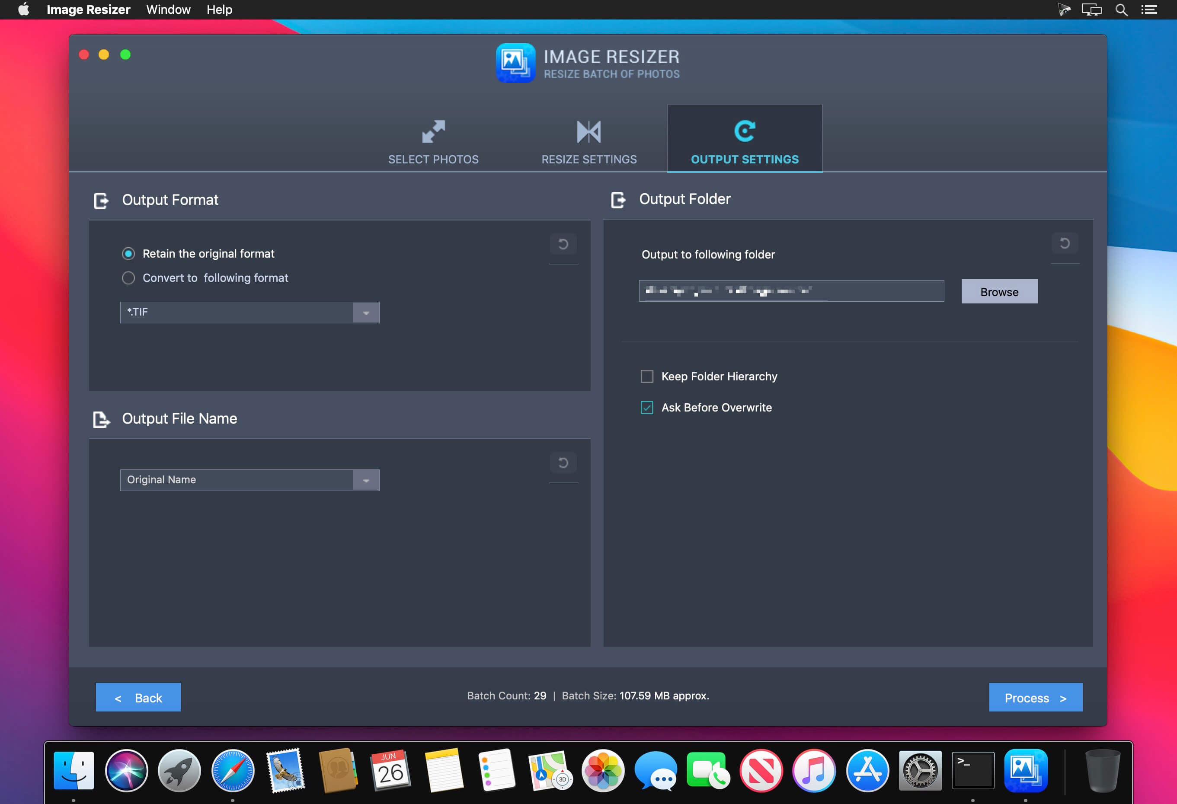Launch Siri from the dock

[x=127, y=771]
